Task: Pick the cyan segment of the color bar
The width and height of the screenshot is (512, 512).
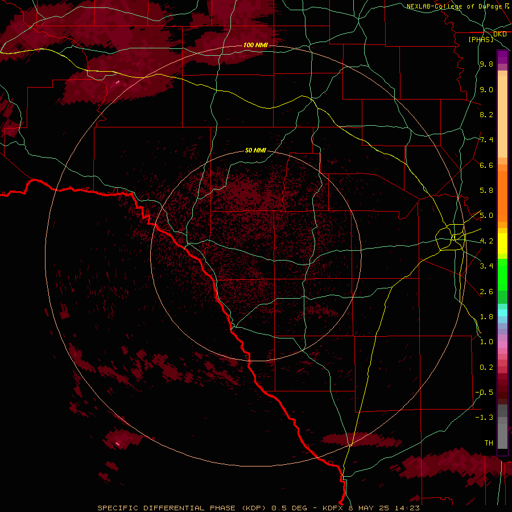Action: coord(502,313)
